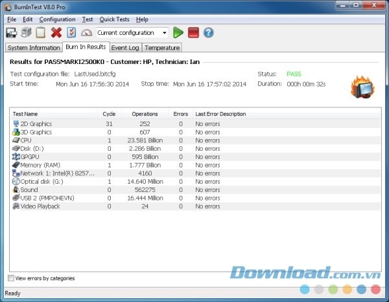Image resolution: width=389 pixels, height=302 pixels.
Task: Select Memory (RAM) test name
Action: [x=40, y=165]
